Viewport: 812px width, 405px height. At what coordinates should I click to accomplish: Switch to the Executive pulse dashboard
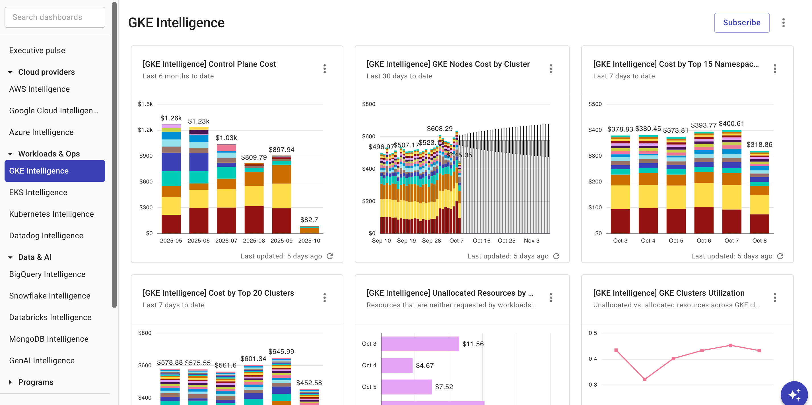[x=37, y=50]
